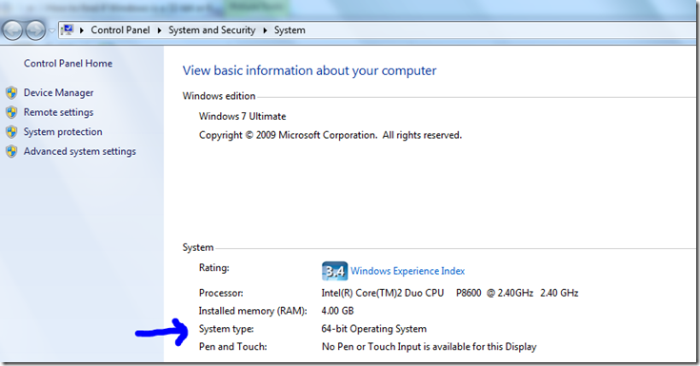Select System and Security breadcrumb
Image resolution: width=700 pixels, height=366 pixels.
point(211,29)
